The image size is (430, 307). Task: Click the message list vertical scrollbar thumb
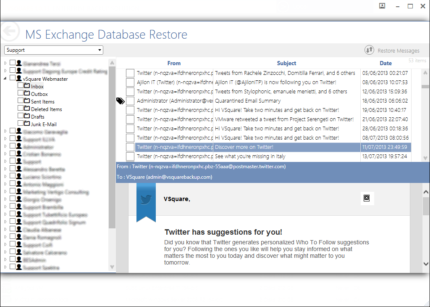tap(425, 87)
